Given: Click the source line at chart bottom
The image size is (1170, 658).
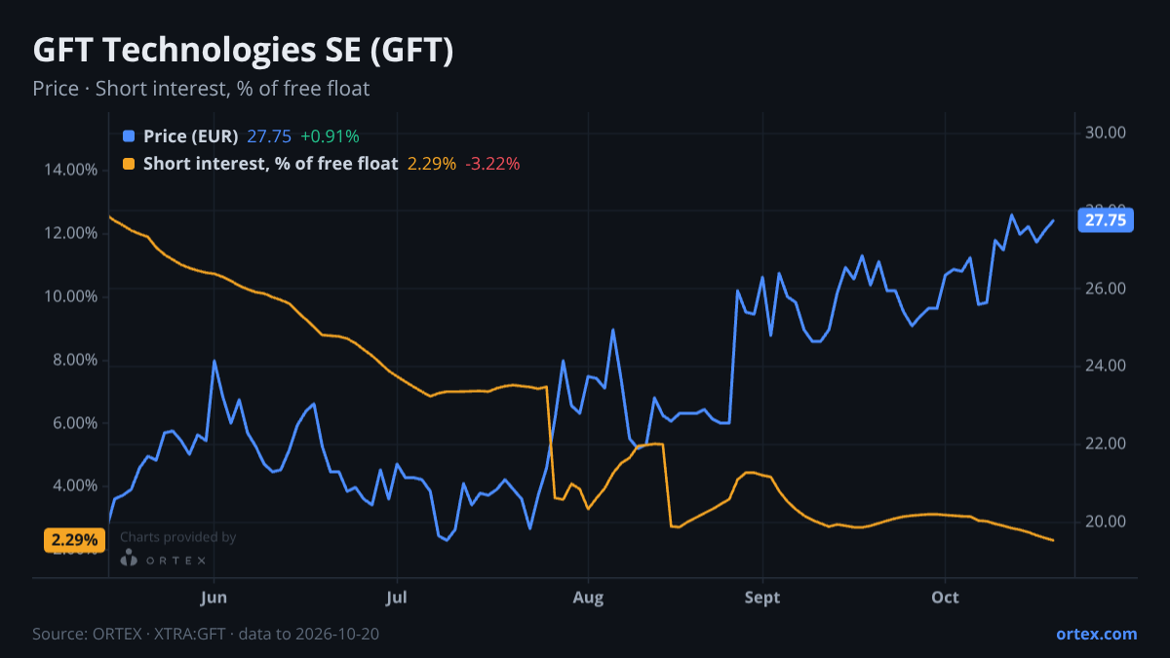Looking at the screenshot, I should 206,634.
